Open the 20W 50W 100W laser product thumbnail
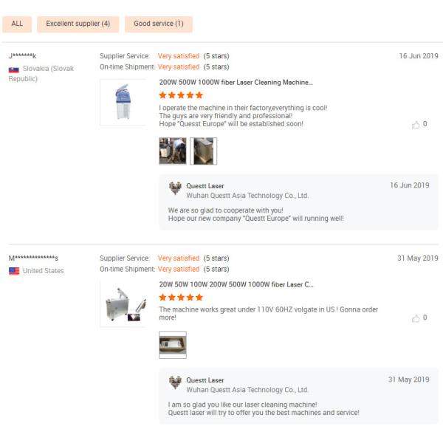The height and width of the screenshot is (443, 443). (x=123, y=303)
